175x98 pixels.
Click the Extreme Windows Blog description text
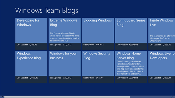(65, 37)
